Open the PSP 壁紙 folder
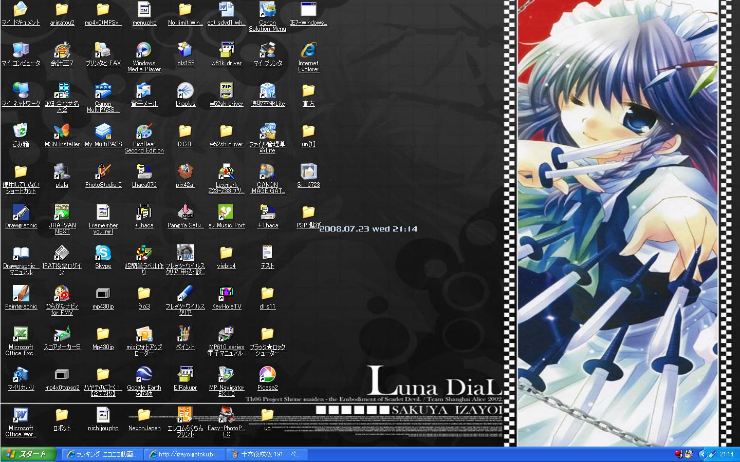Screen dimensions: 740x462 coord(308,212)
